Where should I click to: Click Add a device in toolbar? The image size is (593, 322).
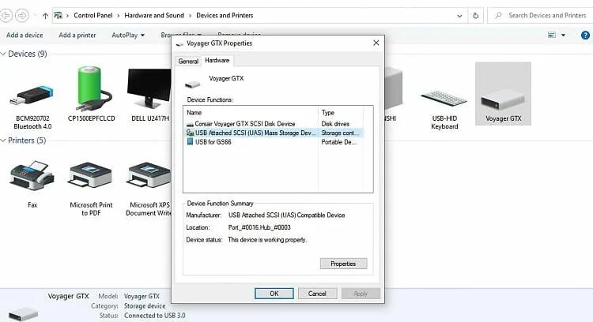coord(25,35)
